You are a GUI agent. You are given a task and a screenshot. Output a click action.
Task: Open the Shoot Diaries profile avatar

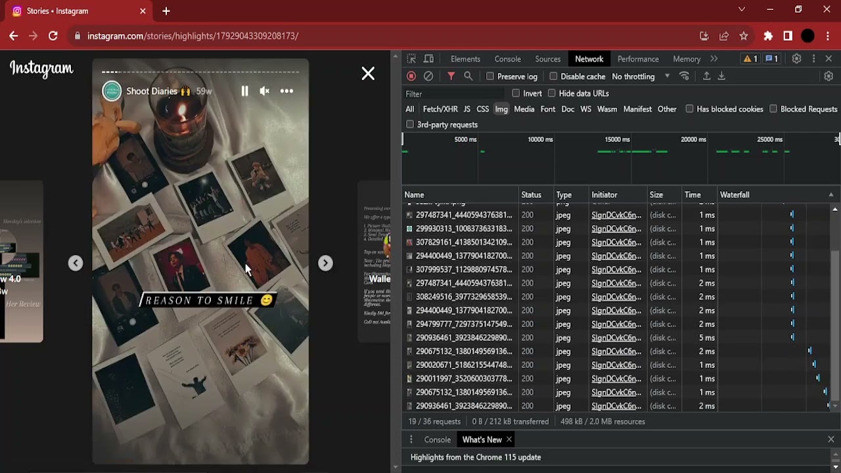(x=112, y=91)
